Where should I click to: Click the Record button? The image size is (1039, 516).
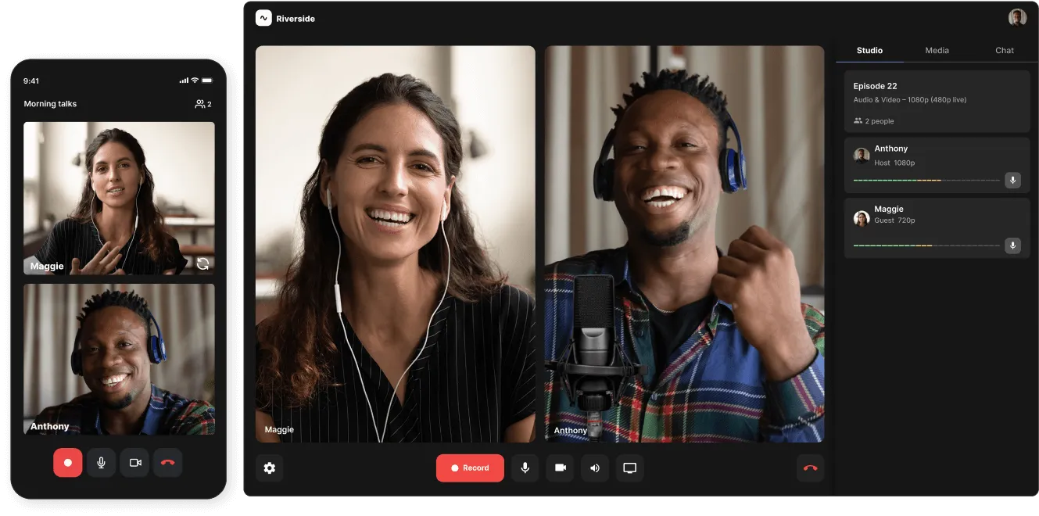pyautogui.click(x=470, y=468)
